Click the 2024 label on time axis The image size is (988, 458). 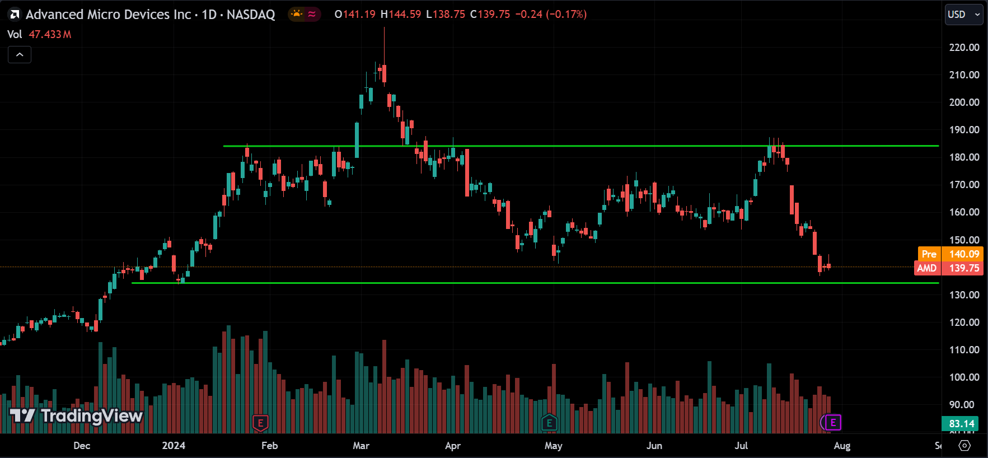click(x=174, y=446)
